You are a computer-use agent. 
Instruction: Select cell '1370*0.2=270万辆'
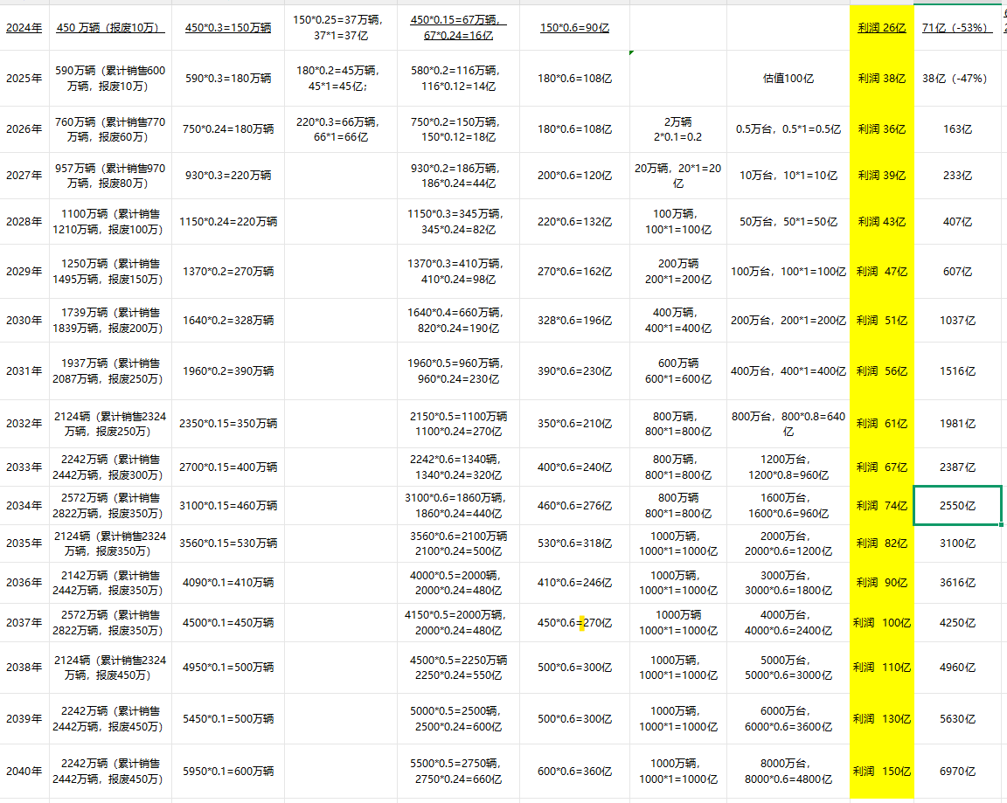click(228, 272)
